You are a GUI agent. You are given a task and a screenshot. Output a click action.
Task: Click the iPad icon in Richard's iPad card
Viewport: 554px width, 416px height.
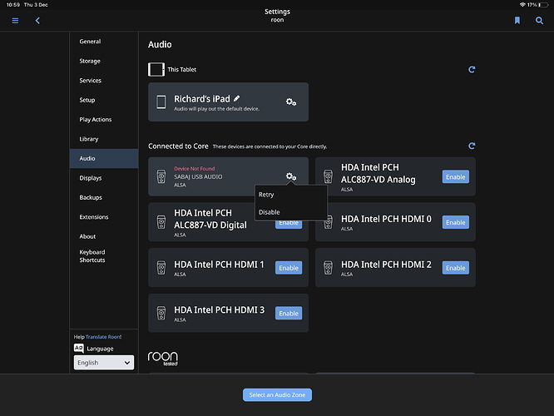click(161, 102)
